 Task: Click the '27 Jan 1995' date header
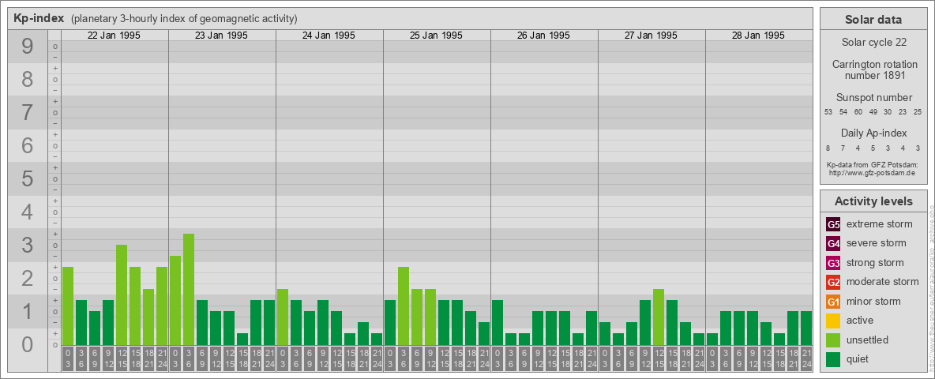(651, 36)
